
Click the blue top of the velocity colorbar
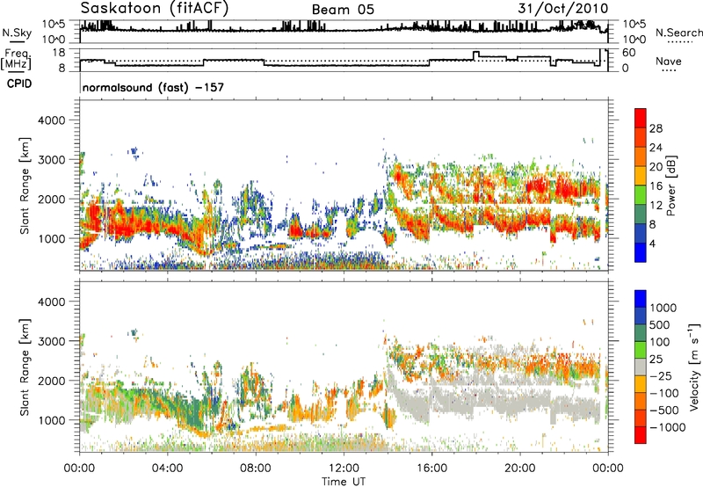pos(641,299)
